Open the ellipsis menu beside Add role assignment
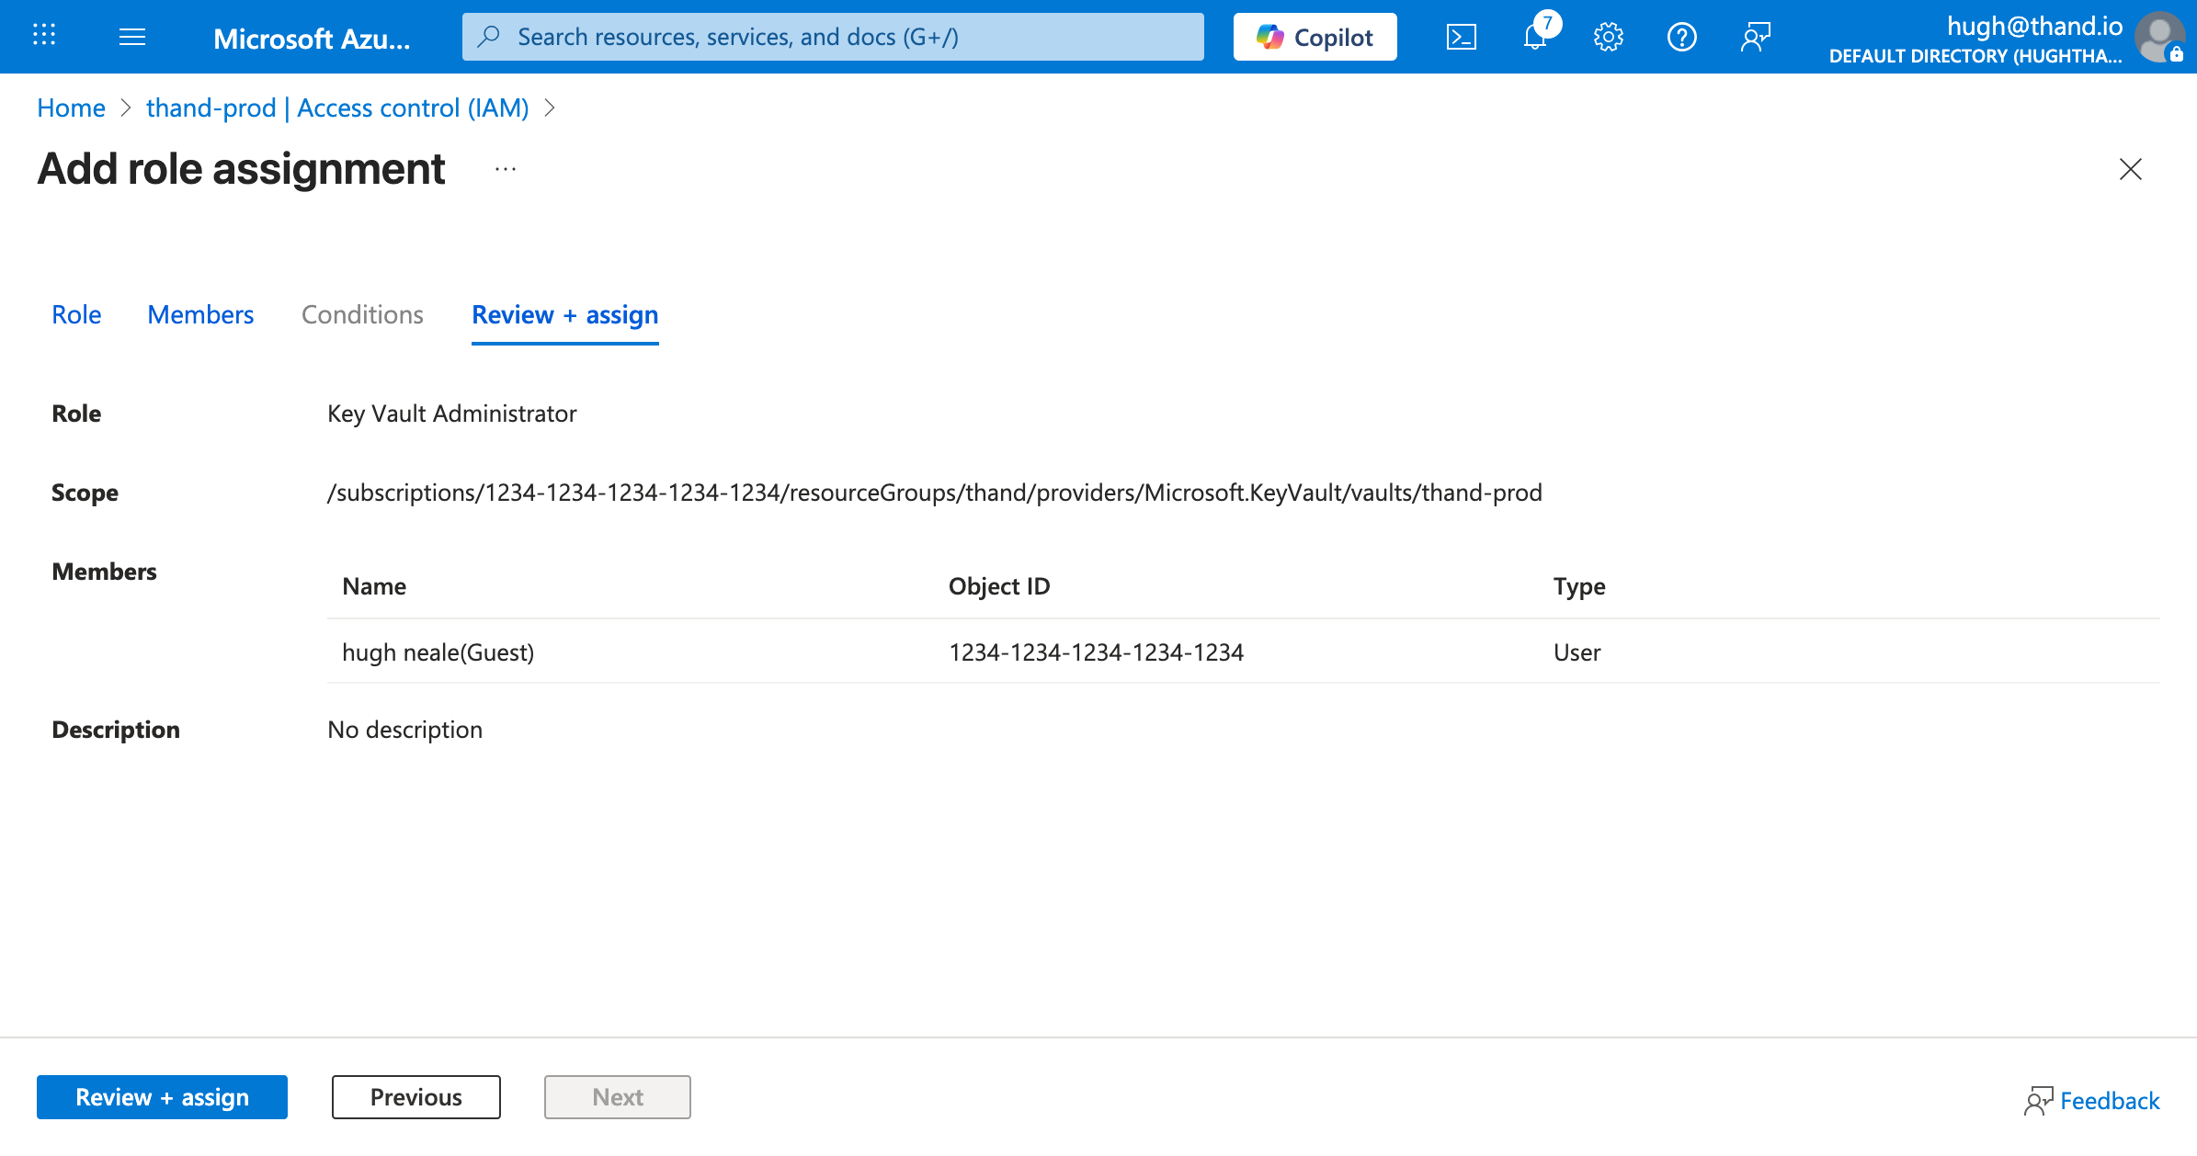The height and width of the screenshot is (1156, 2197). pyautogui.click(x=505, y=169)
